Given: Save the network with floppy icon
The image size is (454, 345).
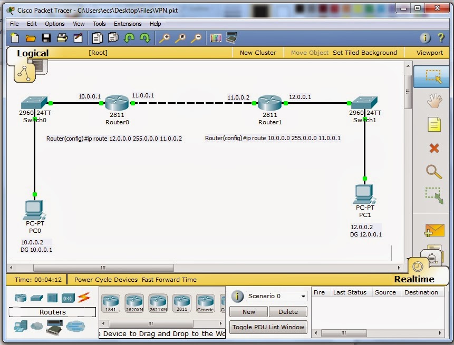Looking at the screenshot, I should (46, 38).
